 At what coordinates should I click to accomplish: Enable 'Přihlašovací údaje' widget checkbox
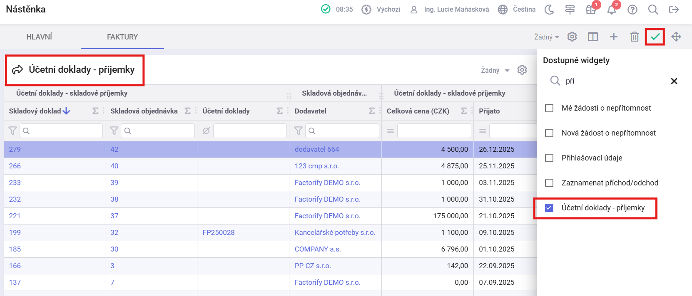point(549,158)
